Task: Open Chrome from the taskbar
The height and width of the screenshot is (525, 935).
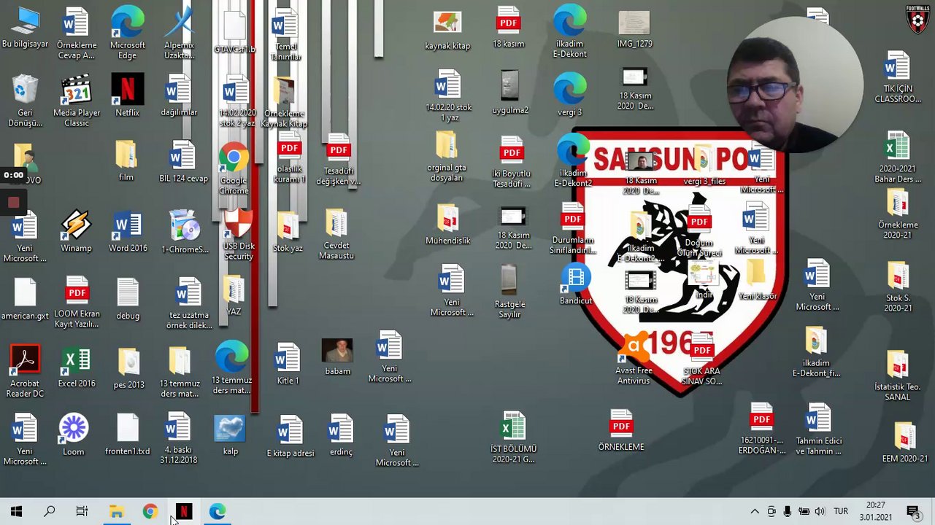Action: tap(150, 512)
